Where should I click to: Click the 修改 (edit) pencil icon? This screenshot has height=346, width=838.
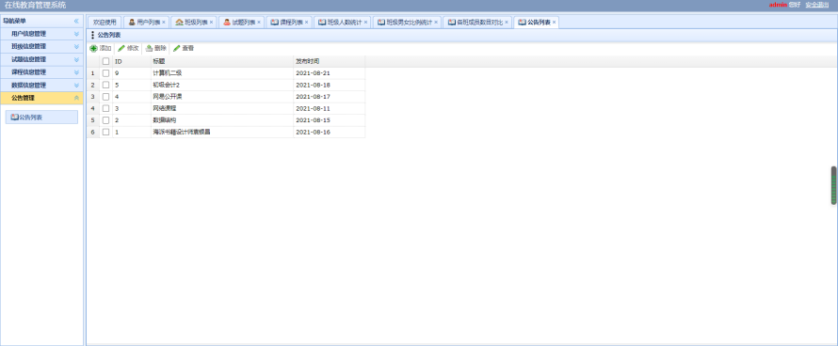[x=121, y=48]
